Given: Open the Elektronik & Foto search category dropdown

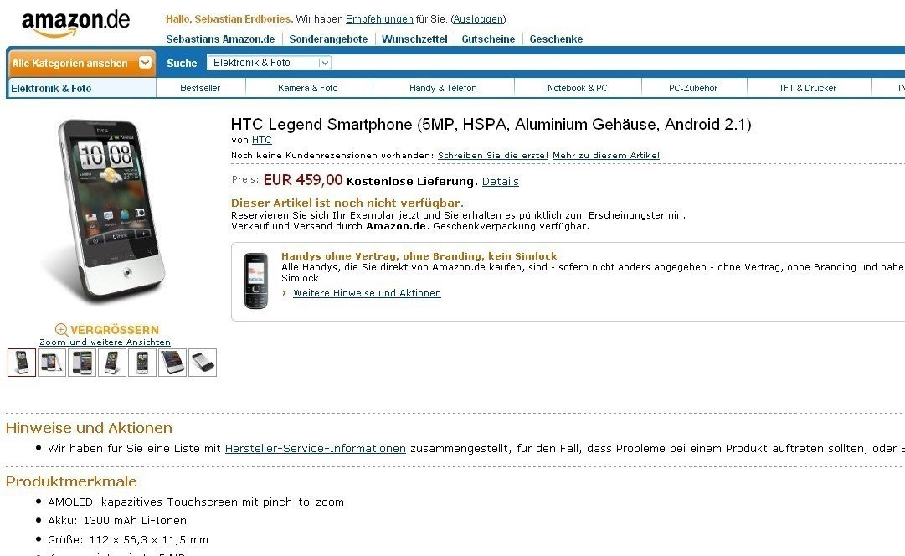Looking at the screenshot, I should coord(269,62).
